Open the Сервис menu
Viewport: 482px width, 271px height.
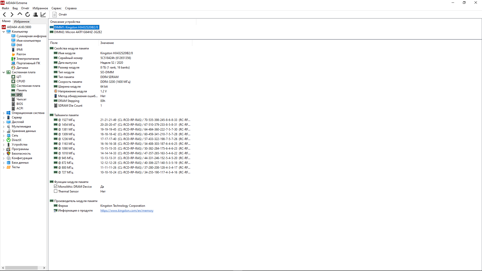(x=56, y=8)
